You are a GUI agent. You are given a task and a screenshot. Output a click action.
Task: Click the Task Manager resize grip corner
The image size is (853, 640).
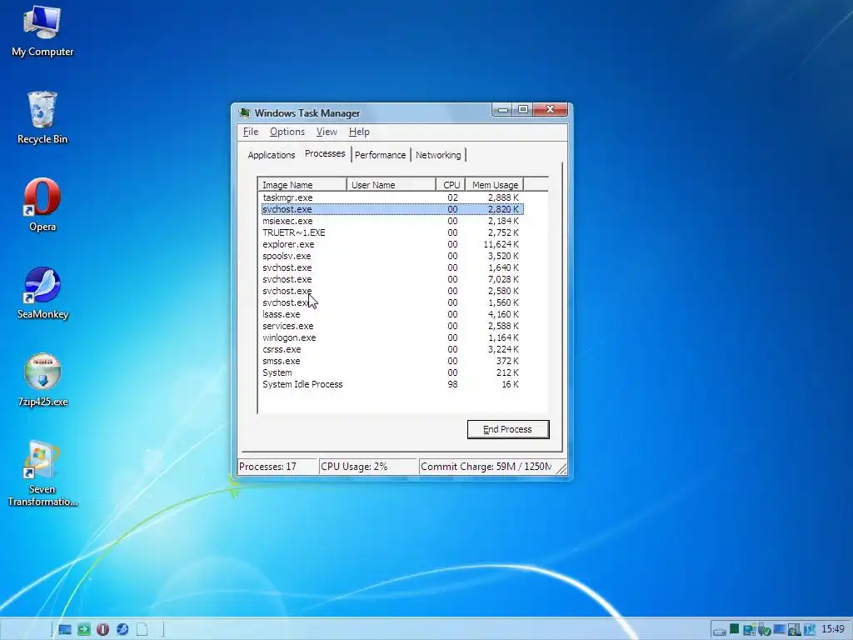[x=561, y=468]
